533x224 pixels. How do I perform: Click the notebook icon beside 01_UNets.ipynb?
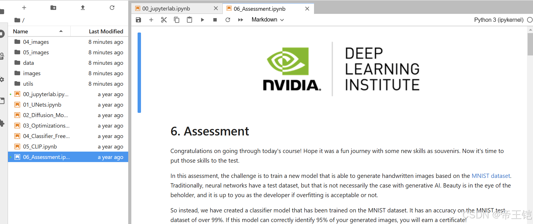coord(17,105)
